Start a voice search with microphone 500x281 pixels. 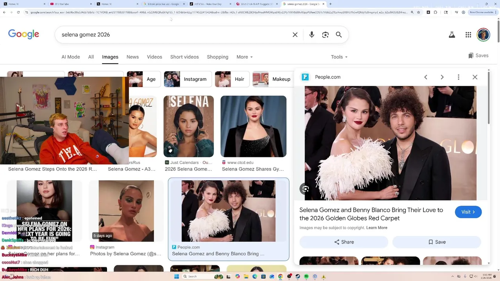tap(312, 35)
